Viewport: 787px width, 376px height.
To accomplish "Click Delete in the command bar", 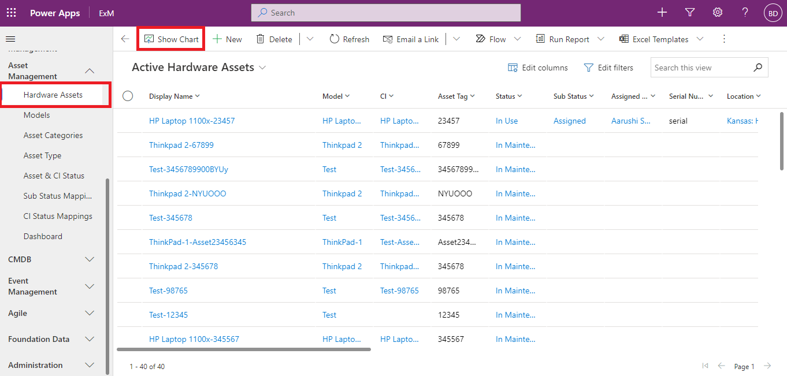I will (274, 39).
